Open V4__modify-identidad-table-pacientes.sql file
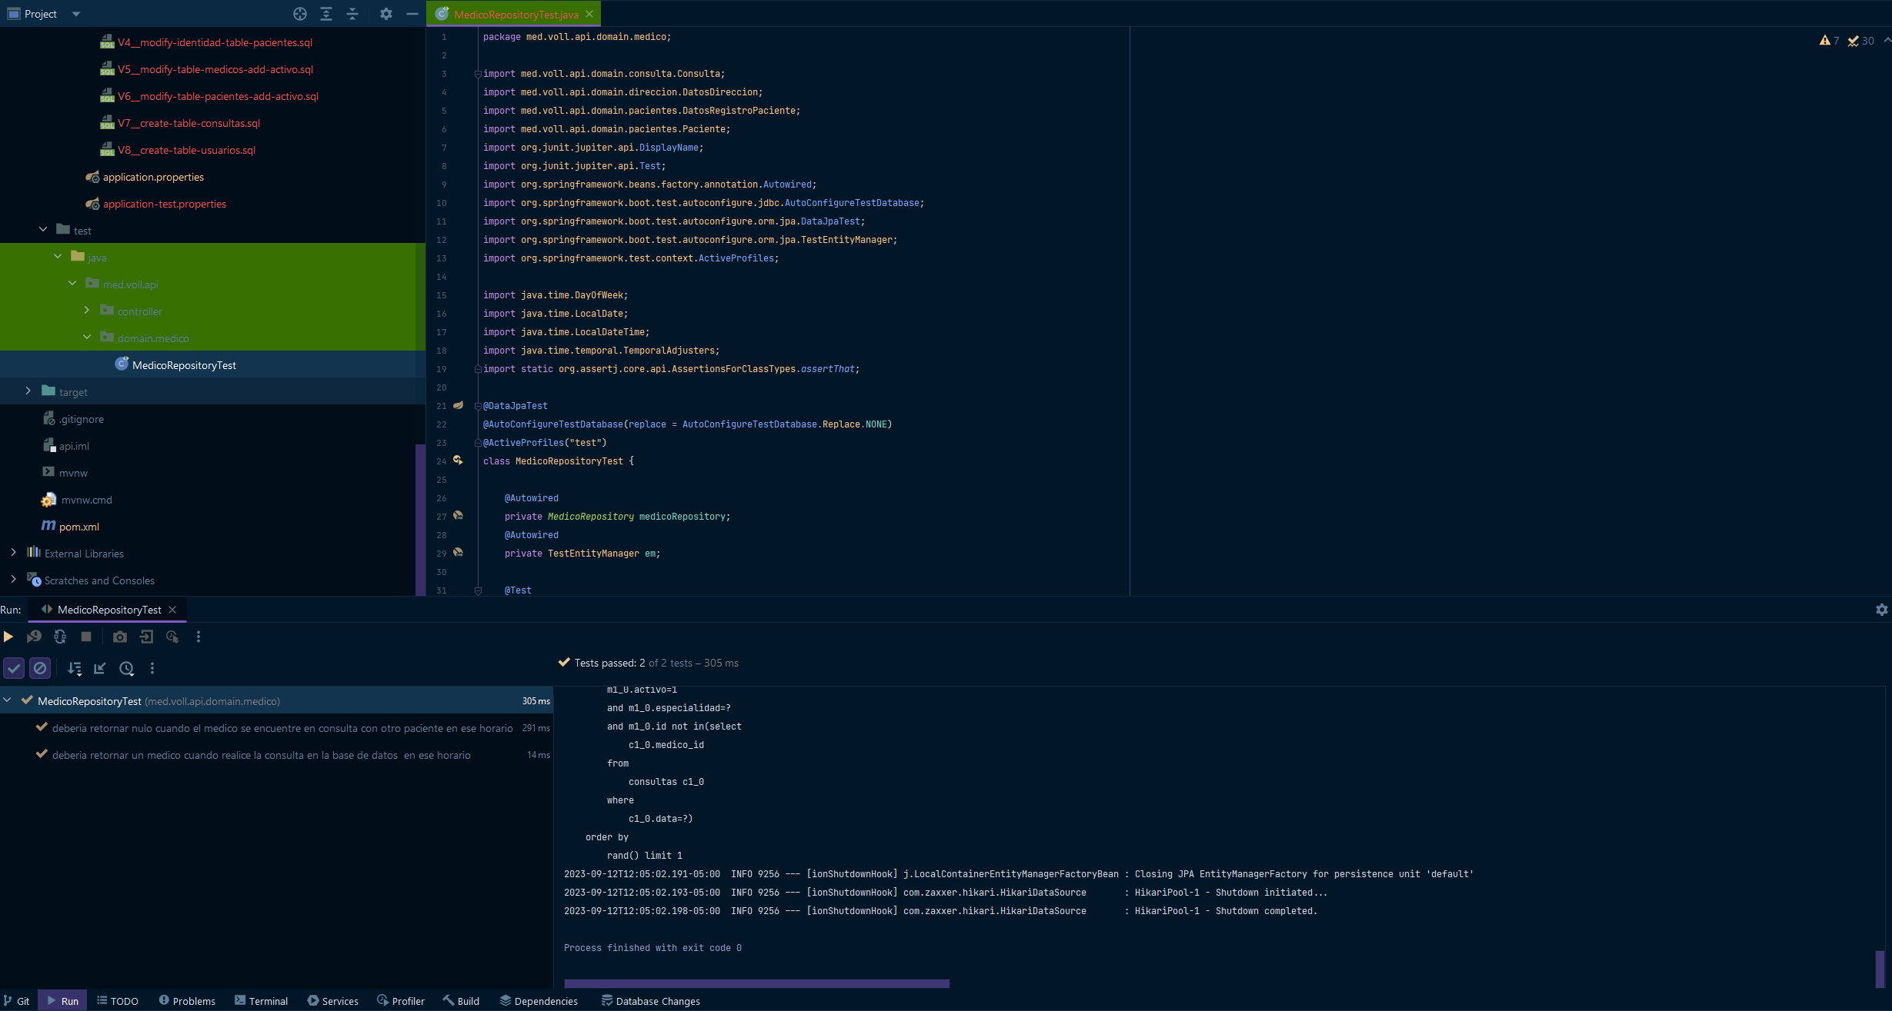The image size is (1892, 1011). (214, 42)
